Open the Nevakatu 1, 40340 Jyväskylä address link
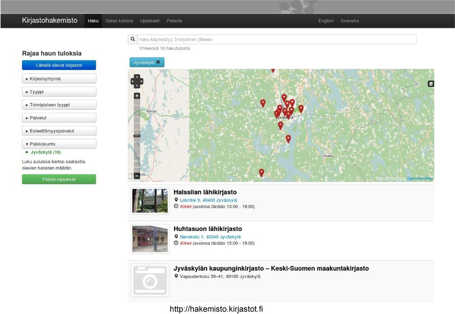 point(210,237)
